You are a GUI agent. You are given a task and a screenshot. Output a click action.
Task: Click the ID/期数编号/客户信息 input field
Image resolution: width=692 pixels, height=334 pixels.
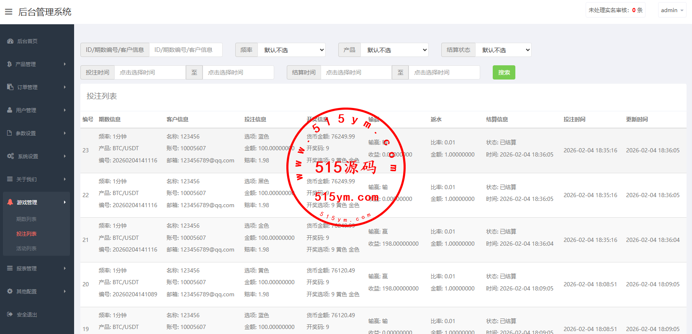[x=185, y=50]
